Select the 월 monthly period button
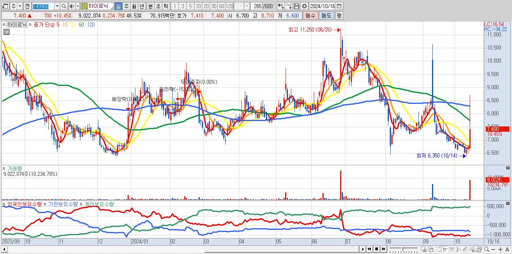Screen dimensions: 512x254 134,6
